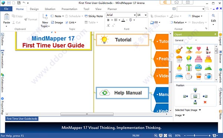Choose the wine bottle clipart
Image resolution: width=223 pixels, height=138 pixels.
[208, 50]
